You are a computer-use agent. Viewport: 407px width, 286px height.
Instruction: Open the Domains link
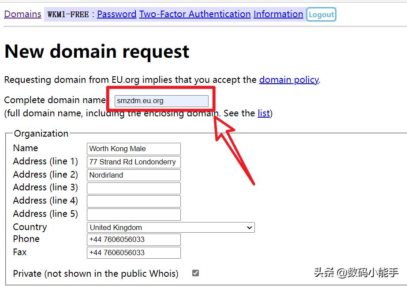coord(22,14)
